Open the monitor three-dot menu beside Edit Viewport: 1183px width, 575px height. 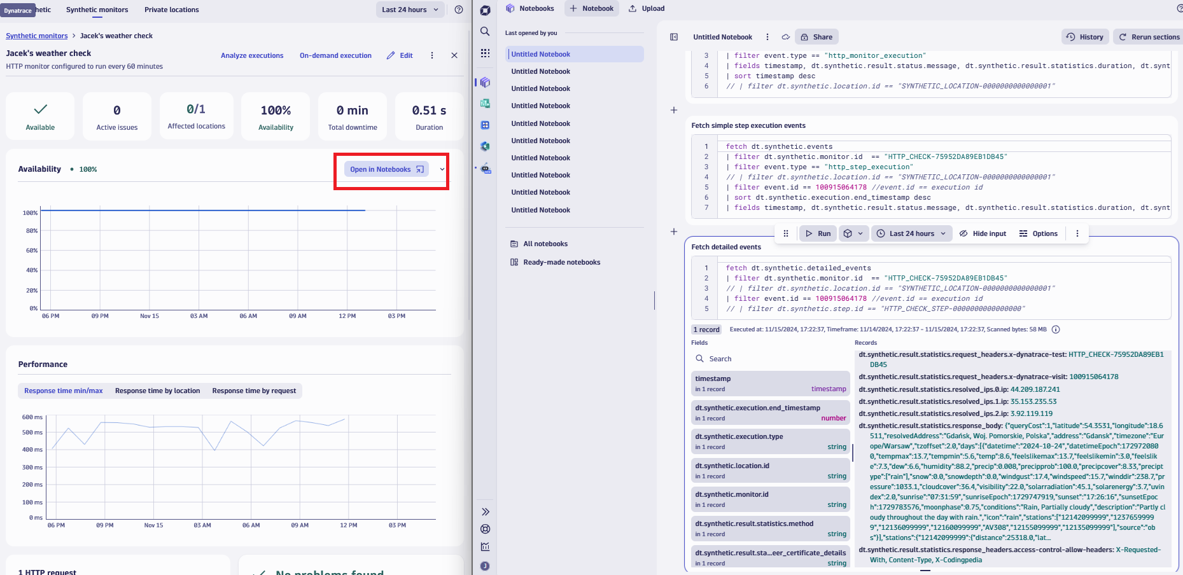point(432,55)
